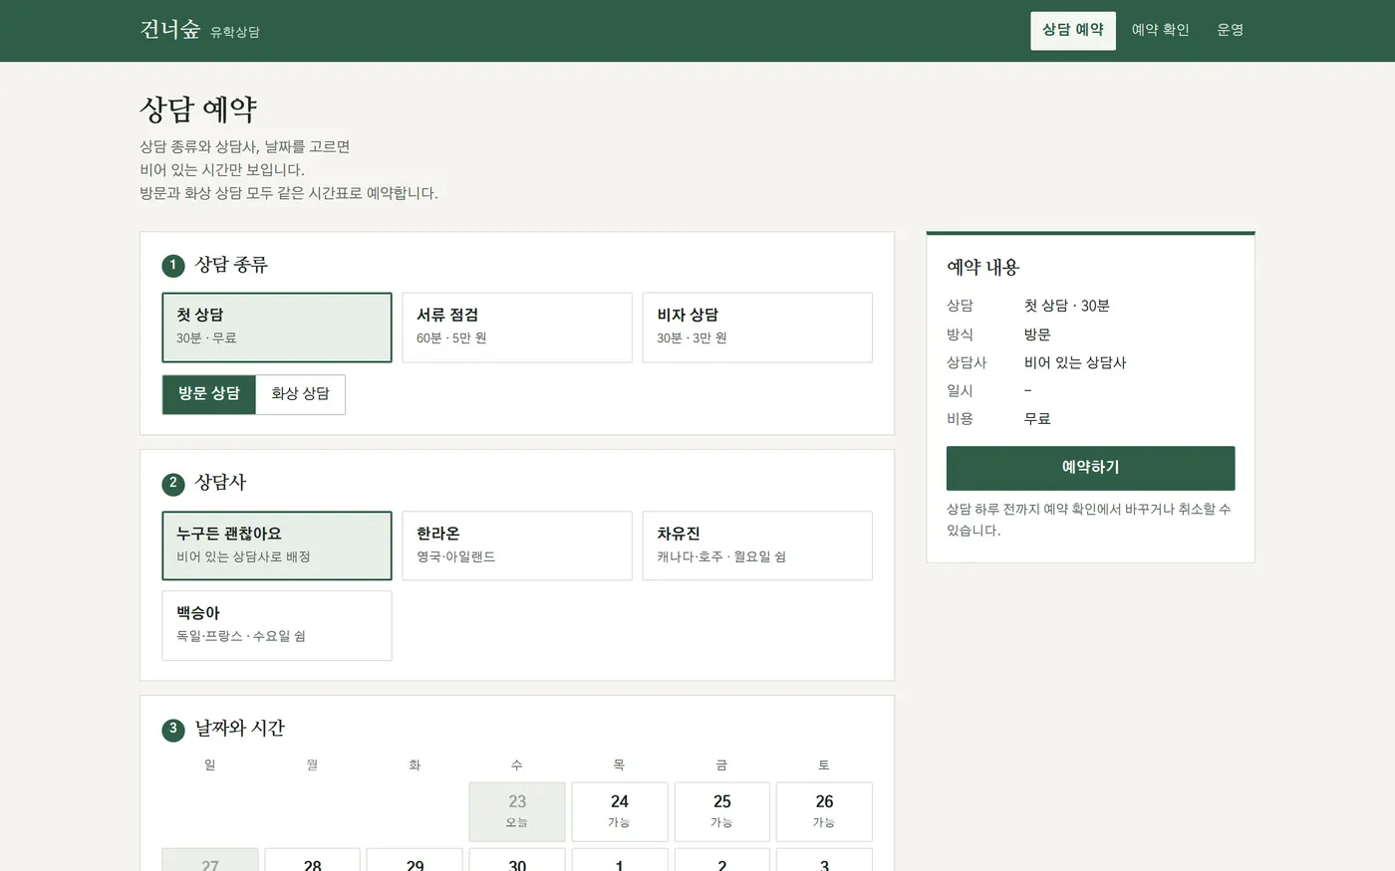Toggle 방문 상담 mode
The width and height of the screenshot is (1395, 871).
[x=209, y=394]
